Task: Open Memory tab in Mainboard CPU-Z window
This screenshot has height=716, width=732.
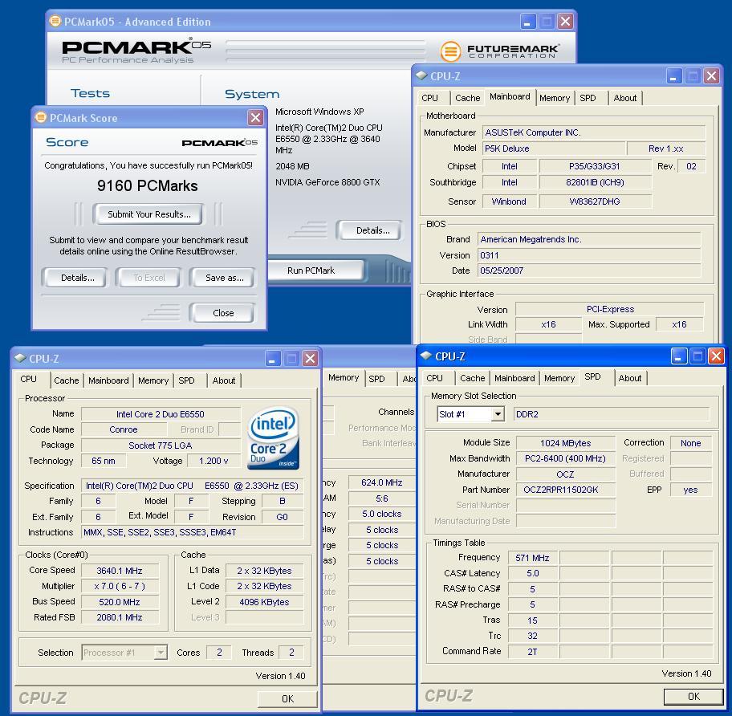Action: tap(555, 98)
